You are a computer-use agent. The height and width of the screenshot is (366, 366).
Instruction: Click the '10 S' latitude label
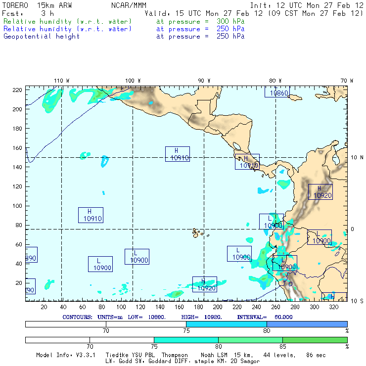coord(357,301)
